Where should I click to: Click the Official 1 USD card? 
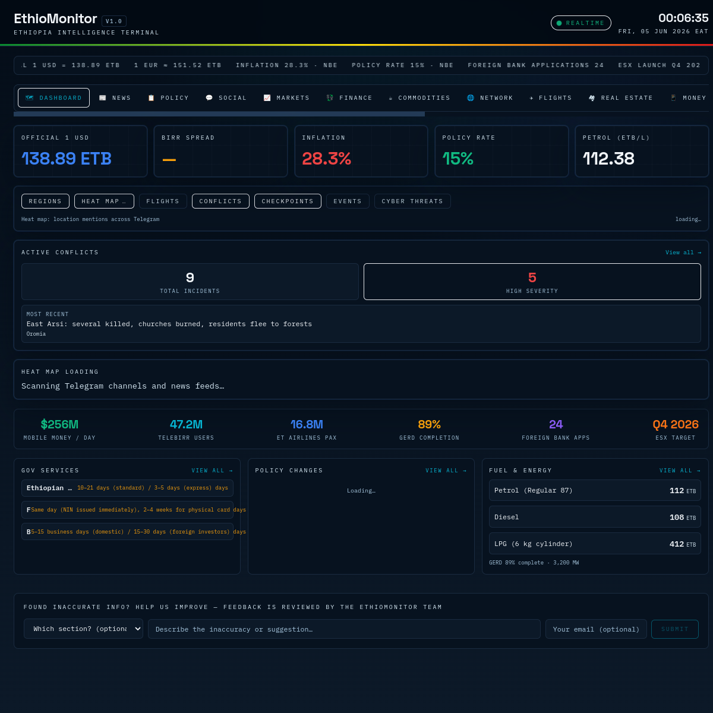point(80,151)
